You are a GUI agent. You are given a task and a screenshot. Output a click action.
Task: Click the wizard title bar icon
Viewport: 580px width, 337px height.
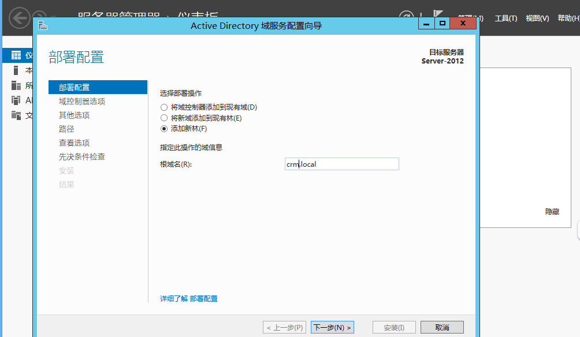click(43, 25)
